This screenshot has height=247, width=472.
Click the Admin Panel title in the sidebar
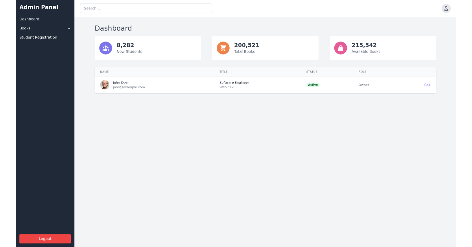[39, 7]
